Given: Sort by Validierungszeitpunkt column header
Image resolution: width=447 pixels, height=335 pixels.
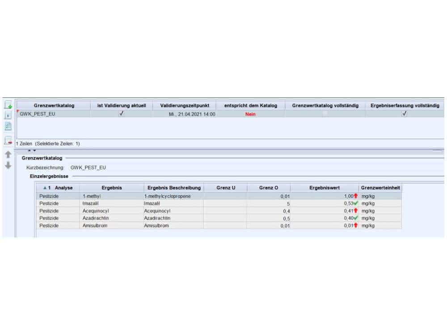Looking at the screenshot, I should pyautogui.click(x=185, y=106).
